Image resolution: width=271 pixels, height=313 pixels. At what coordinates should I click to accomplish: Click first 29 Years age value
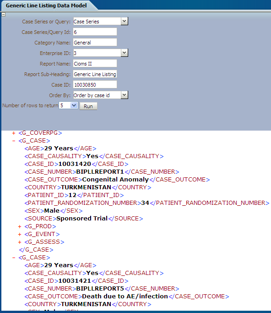tap(59, 148)
